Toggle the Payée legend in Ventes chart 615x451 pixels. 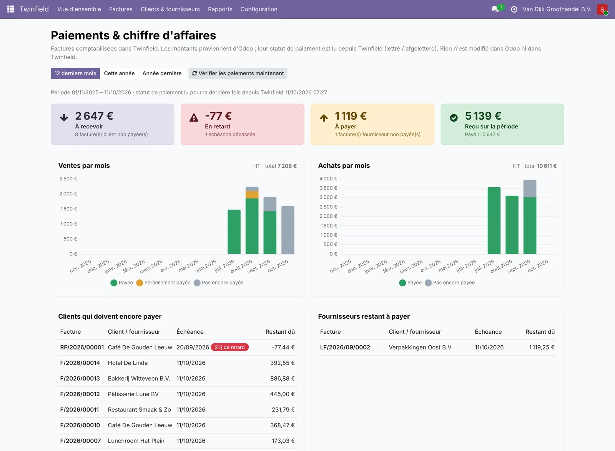coord(121,283)
